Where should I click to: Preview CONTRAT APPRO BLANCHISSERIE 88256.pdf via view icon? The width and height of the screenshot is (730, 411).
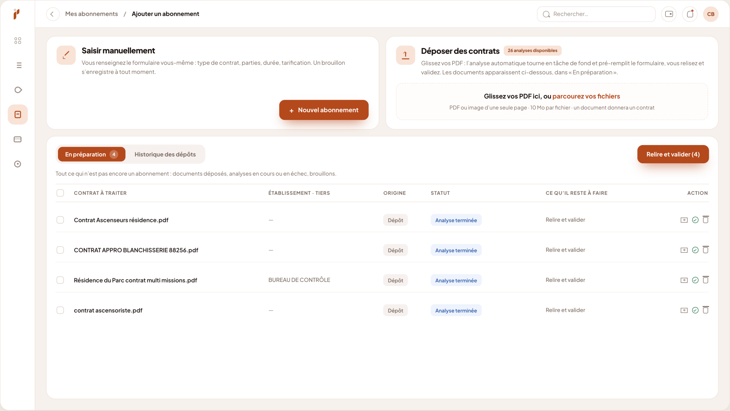[x=684, y=250]
